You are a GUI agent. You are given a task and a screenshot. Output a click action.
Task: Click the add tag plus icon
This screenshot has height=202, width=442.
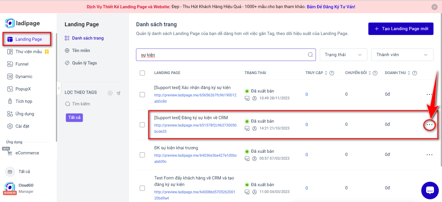110,93
